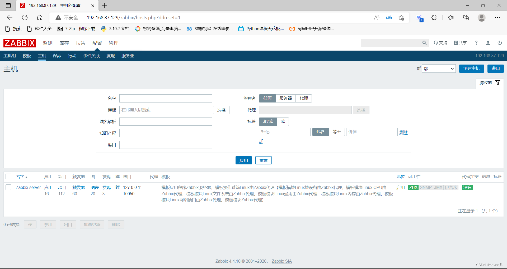The height and width of the screenshot is (269, 507).
Task: Open the 3.10.2 文档 Python bookmark
Action: [115, 28]
